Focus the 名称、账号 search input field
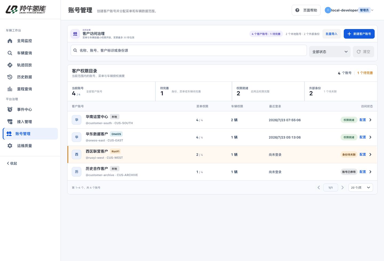Image resolution: width=384 pixels, height=261 pixels. tap(189, 50)
